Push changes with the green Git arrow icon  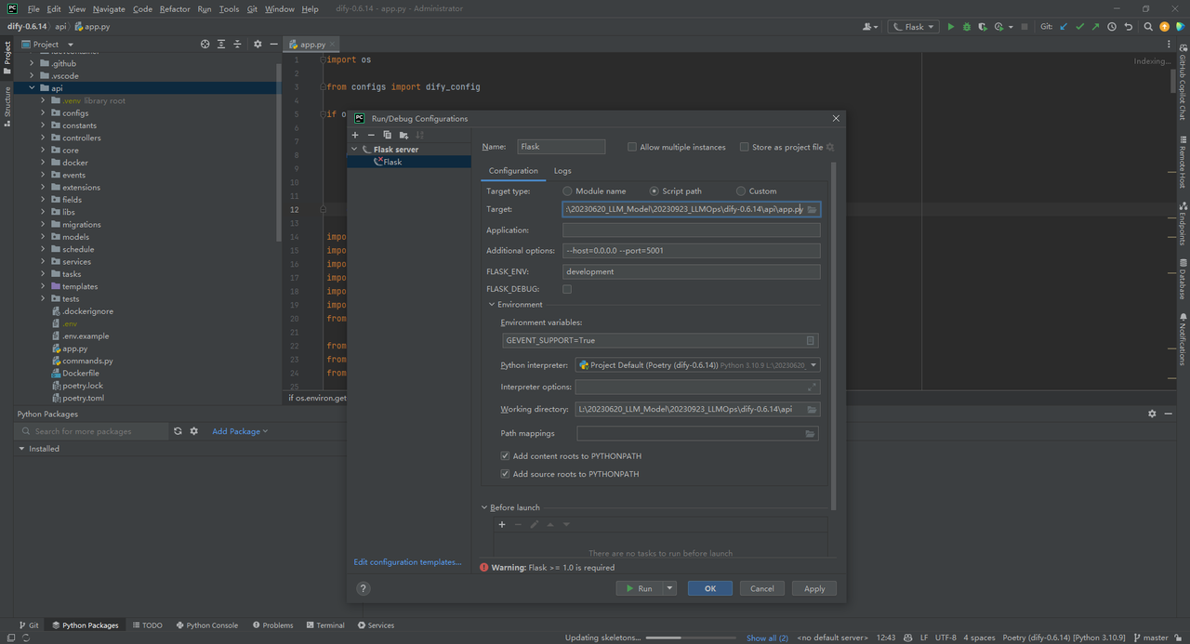pos(1095,26)
